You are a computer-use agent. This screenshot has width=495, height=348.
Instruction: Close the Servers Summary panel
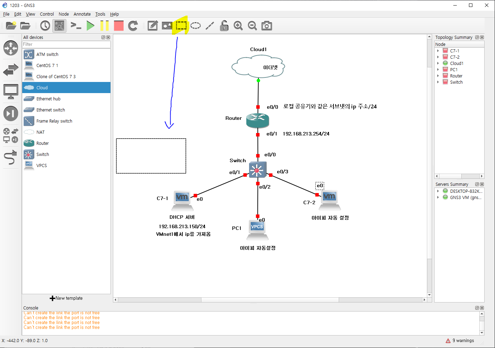click(482, 184)
